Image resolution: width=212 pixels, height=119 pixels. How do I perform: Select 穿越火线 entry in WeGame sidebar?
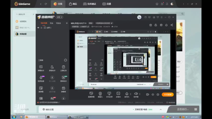[24, 28]
